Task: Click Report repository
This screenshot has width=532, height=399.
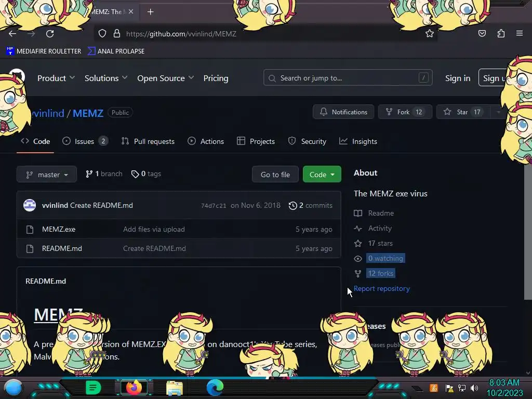Action: pyautogui.click(x=382, y=288)
